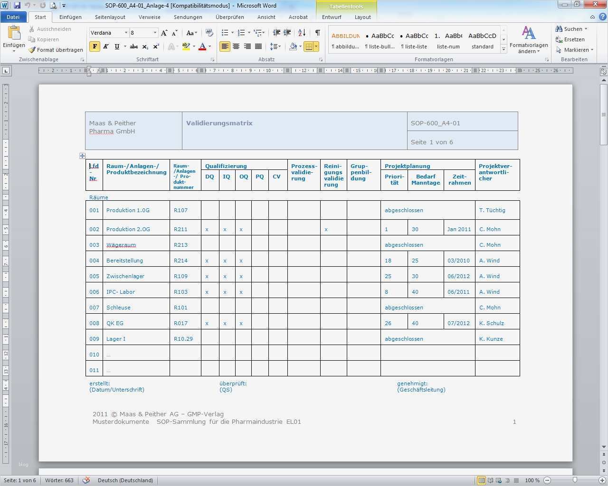Apply the yellow text highlight color
Image resolution: width=608 pixels, height=486 pixels.
point(186,47)
